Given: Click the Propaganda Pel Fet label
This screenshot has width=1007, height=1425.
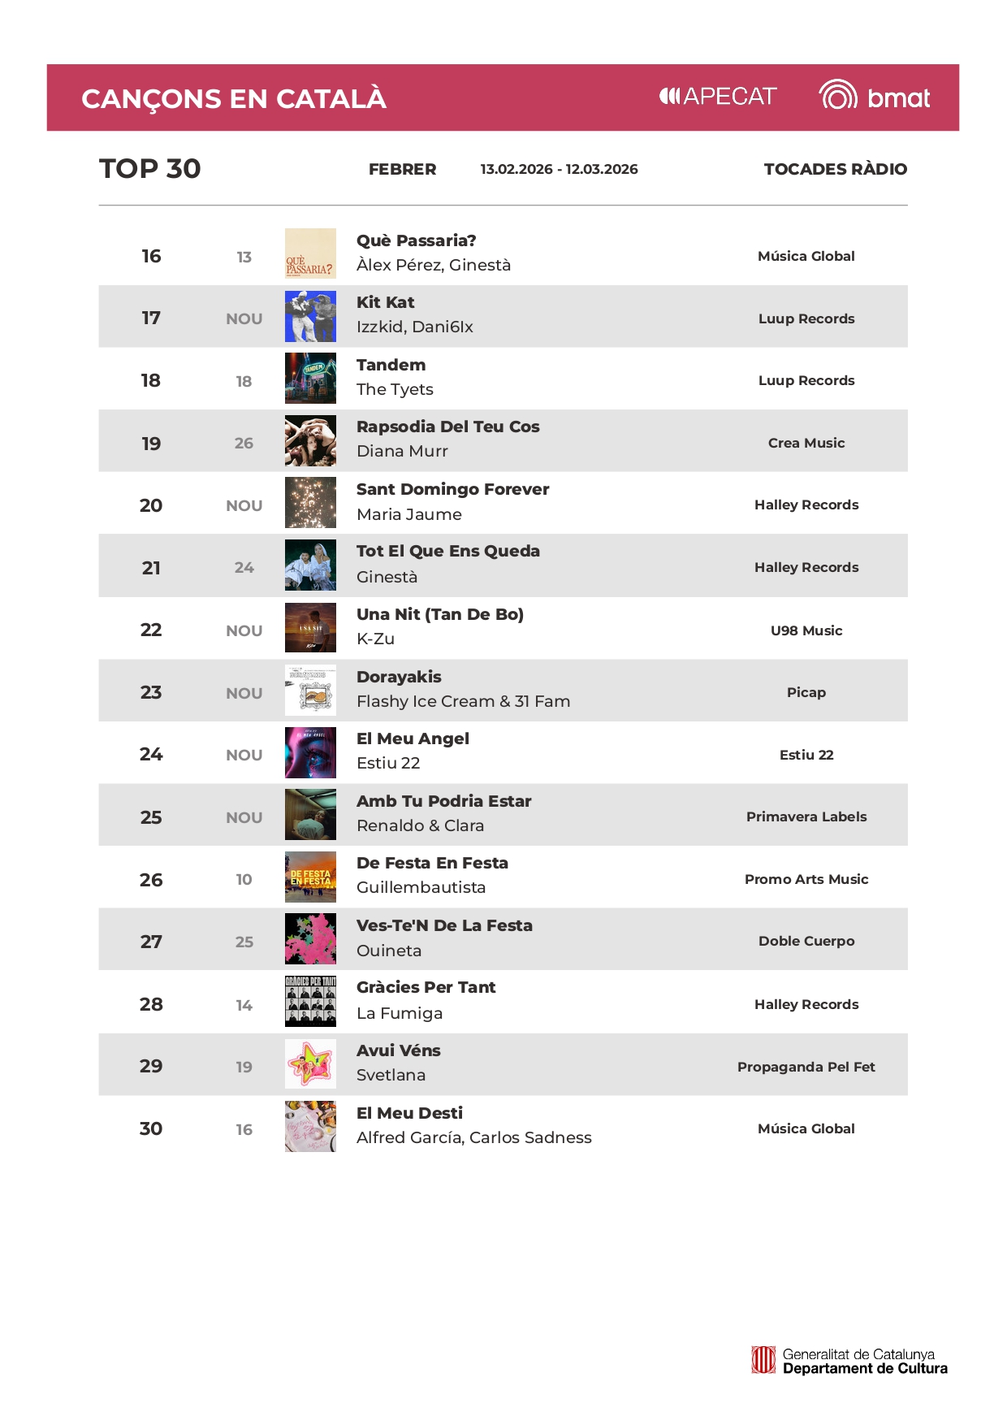Looking at the screenshot, I should click(x=806, y=1067).
